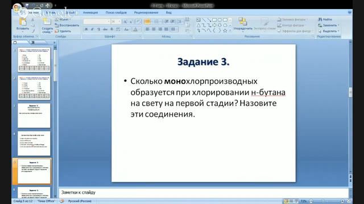This screenshot has height=204, width=364.
Task: Click the zoom slider track
Action: point(327,201)
